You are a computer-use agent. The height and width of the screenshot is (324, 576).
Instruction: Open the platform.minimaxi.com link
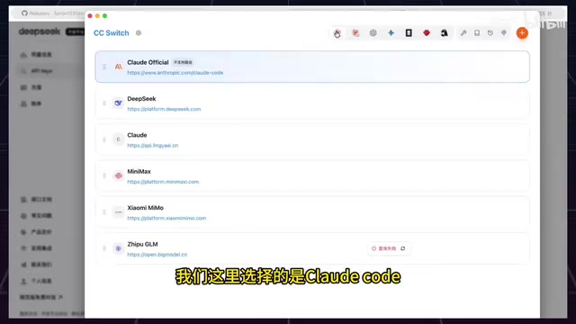(x=163, y=182)
